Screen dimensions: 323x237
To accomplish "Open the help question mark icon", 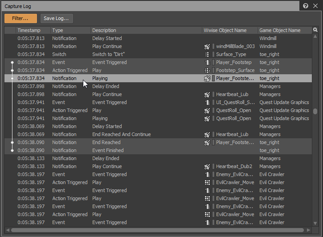I will tap(306, 6).
